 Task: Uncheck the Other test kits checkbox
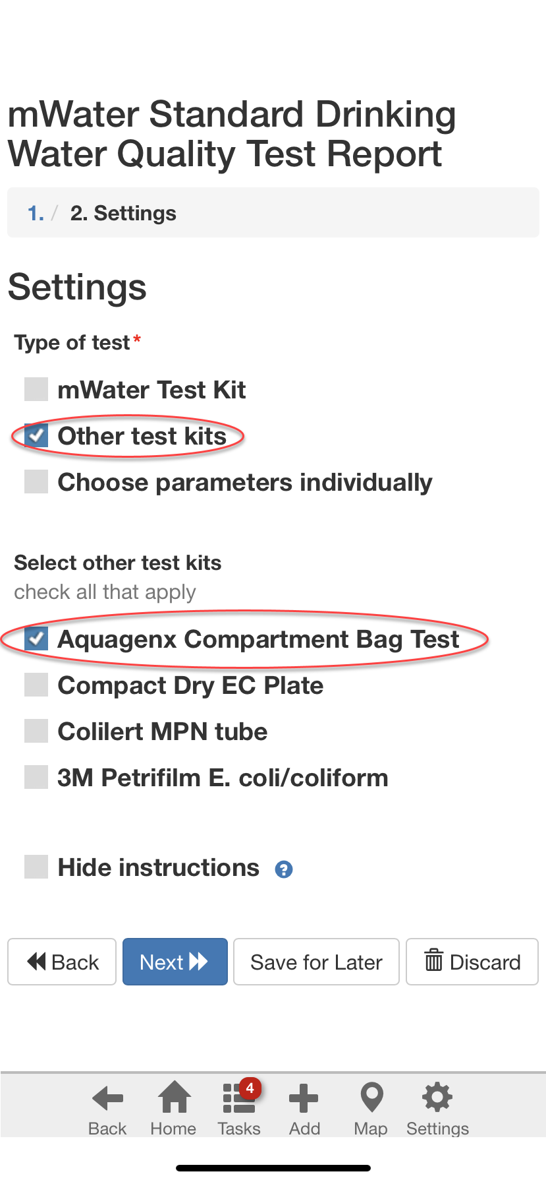pos(36,435)
